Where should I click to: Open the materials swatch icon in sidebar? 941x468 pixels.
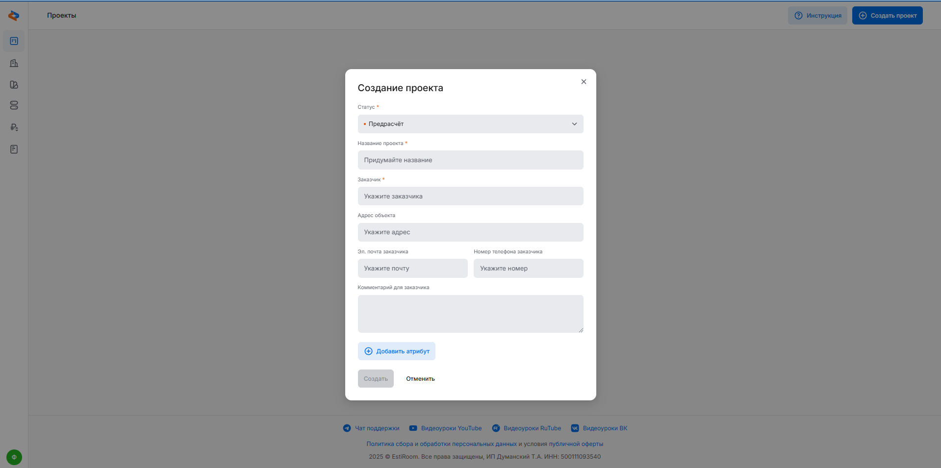(14, 85)
